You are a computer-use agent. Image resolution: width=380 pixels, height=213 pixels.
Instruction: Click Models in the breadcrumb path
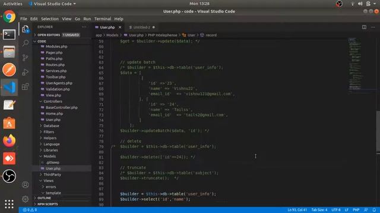pyautogui.click(x=112, y=35)
